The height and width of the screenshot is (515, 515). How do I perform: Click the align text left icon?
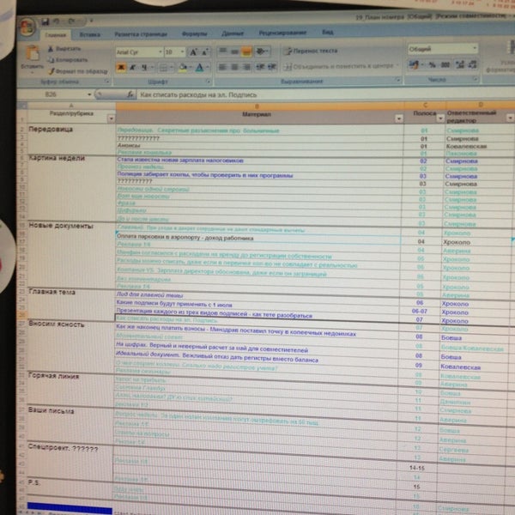pos(222,67)
